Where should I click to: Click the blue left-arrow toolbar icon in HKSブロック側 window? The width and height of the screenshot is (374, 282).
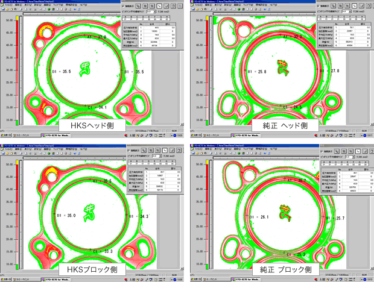75,154
